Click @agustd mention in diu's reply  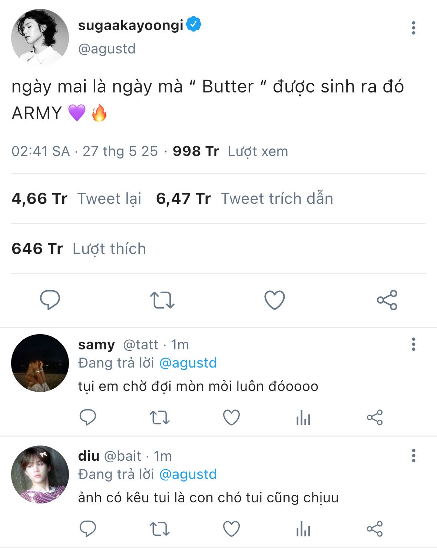(188, 474)
